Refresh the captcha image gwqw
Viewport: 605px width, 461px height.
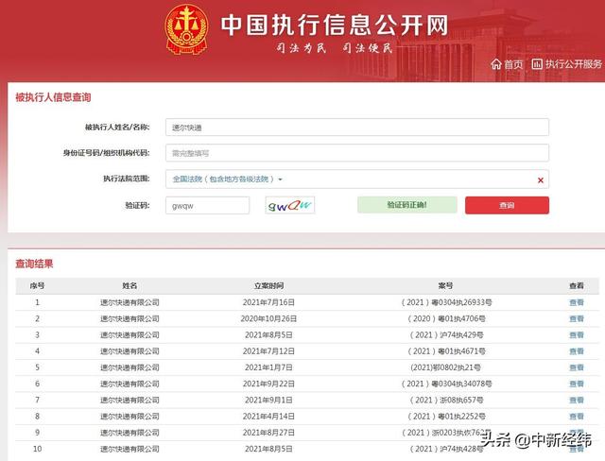(290, 205)
